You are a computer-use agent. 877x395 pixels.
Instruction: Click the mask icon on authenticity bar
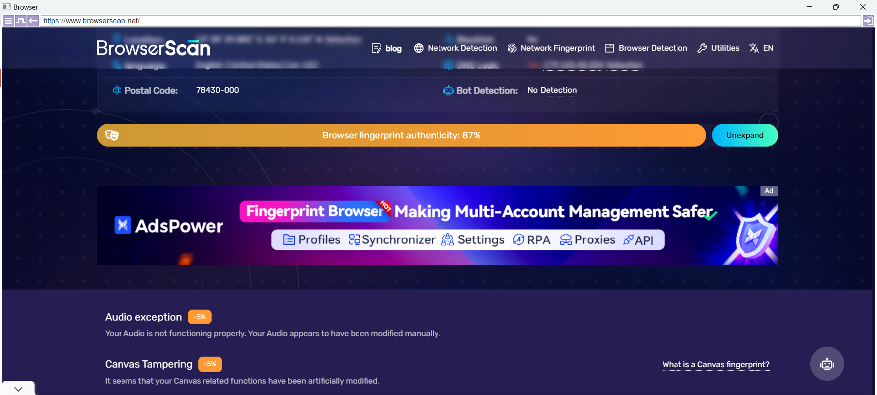pyautogui.click(x=112, y=135)
